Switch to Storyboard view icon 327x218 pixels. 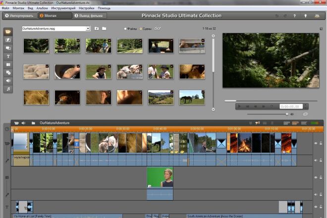tap(286, 123)
